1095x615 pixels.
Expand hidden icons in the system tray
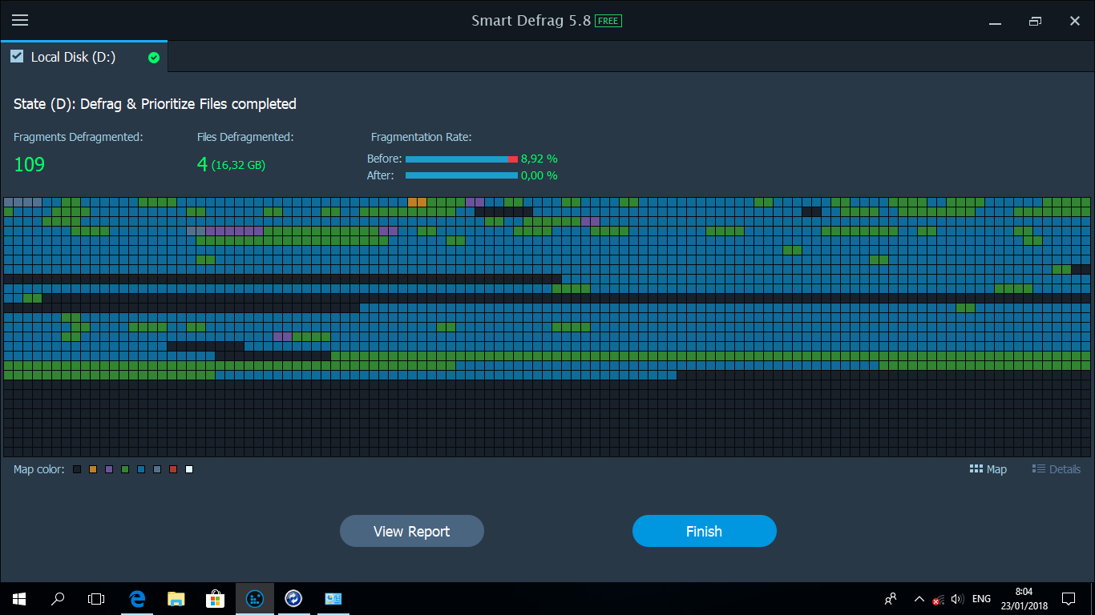click(x=919, y=598)
